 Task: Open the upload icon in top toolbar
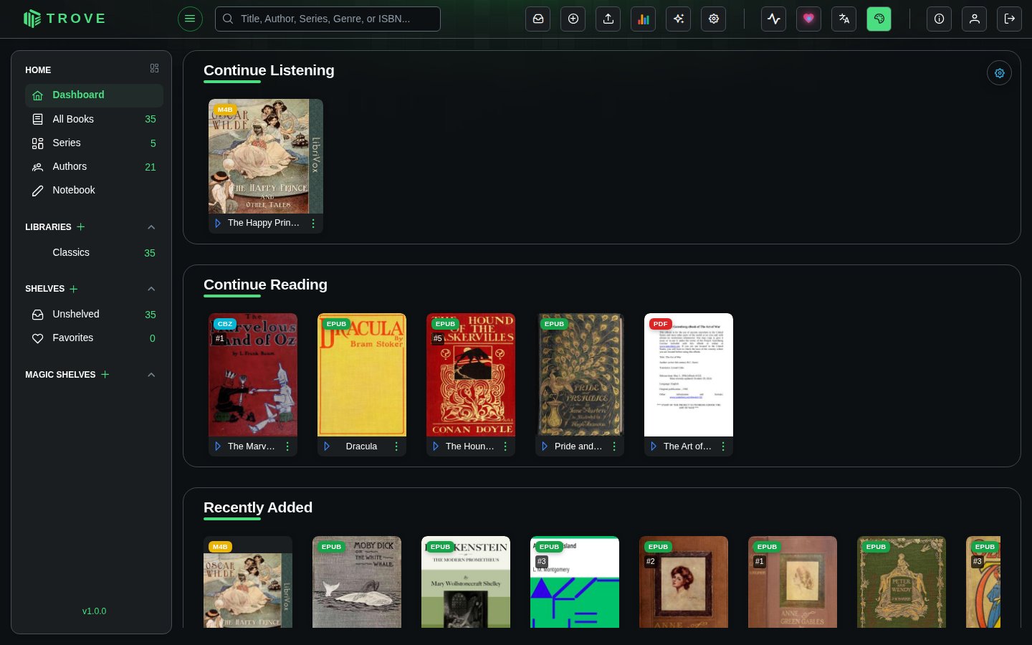(x=608, y=19)
